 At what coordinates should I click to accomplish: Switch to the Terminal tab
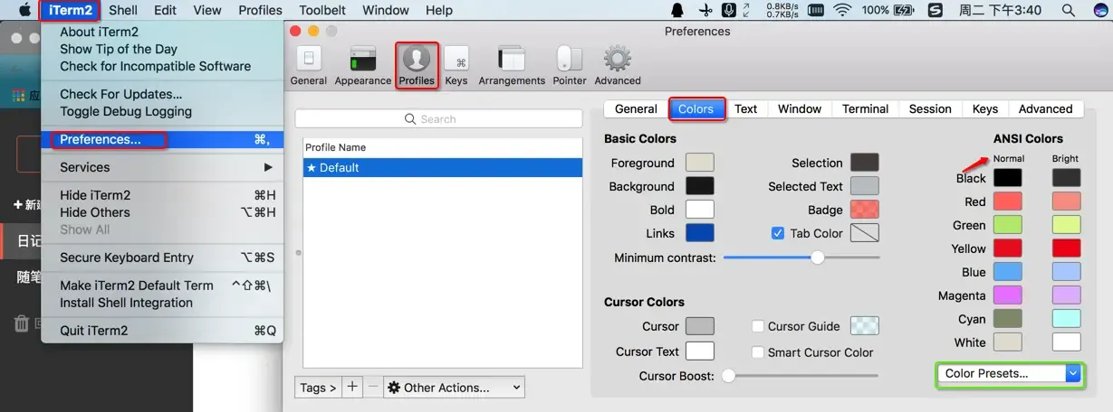865,108
